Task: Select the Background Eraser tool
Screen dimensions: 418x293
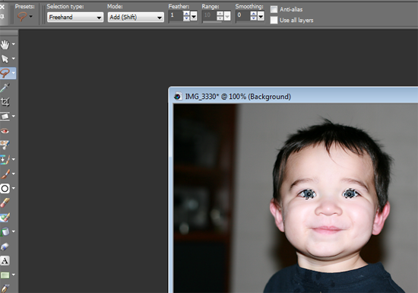Action: (5, 217)
